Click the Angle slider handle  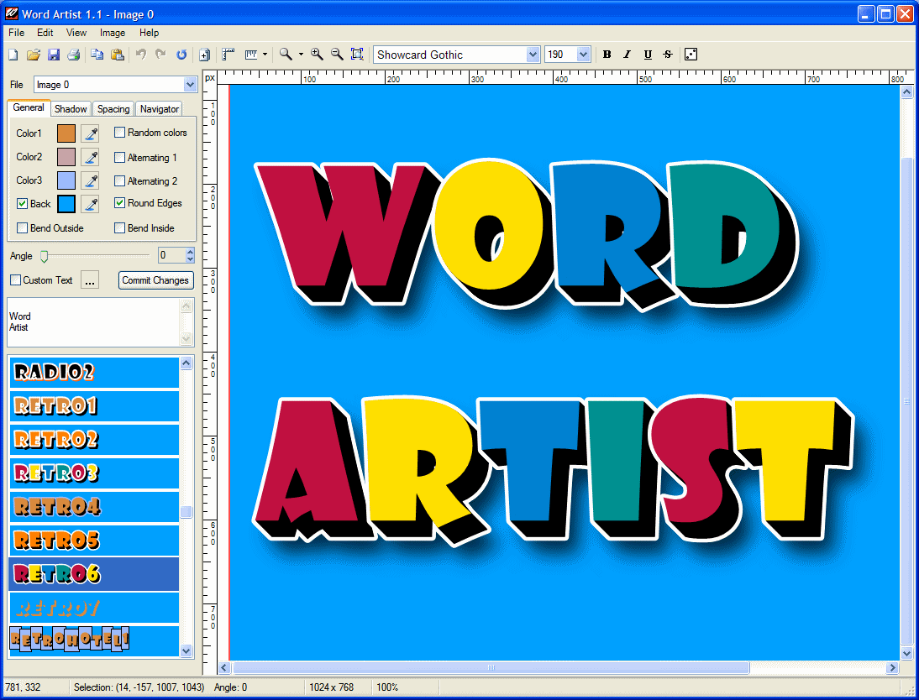[44, 256]
